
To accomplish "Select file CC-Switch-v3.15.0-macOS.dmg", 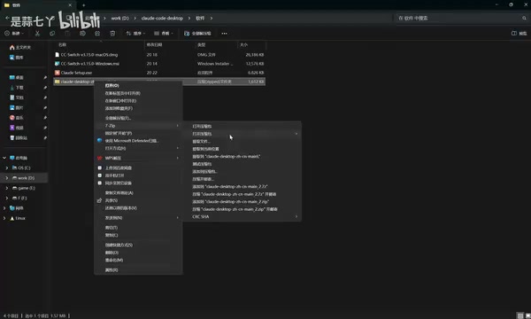I will coord(159,55).
